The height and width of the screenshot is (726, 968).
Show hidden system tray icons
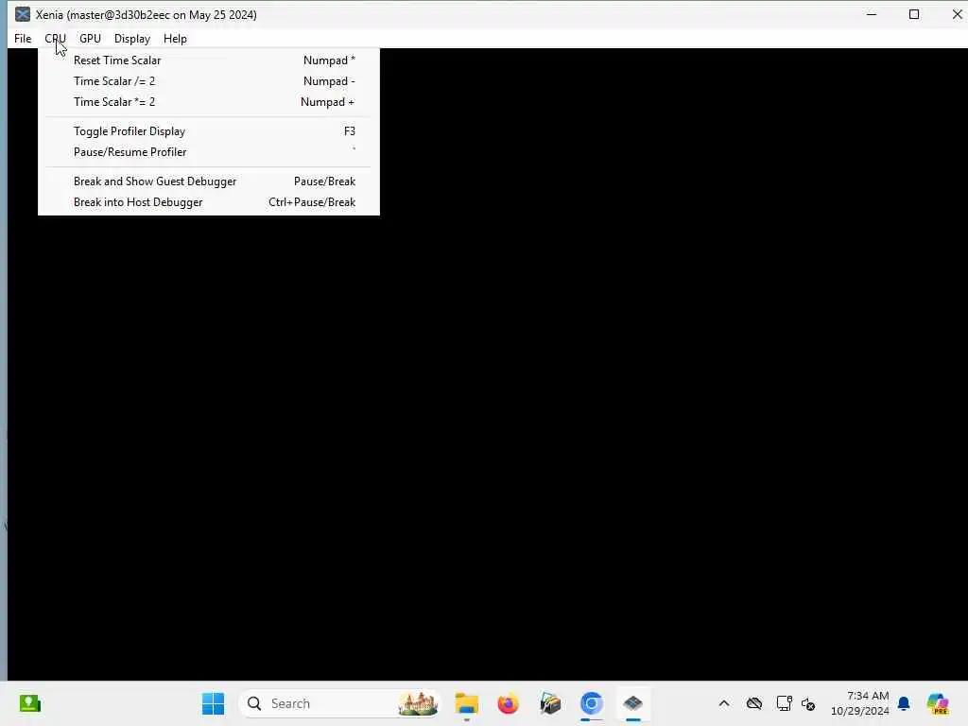tap(724, 703)
